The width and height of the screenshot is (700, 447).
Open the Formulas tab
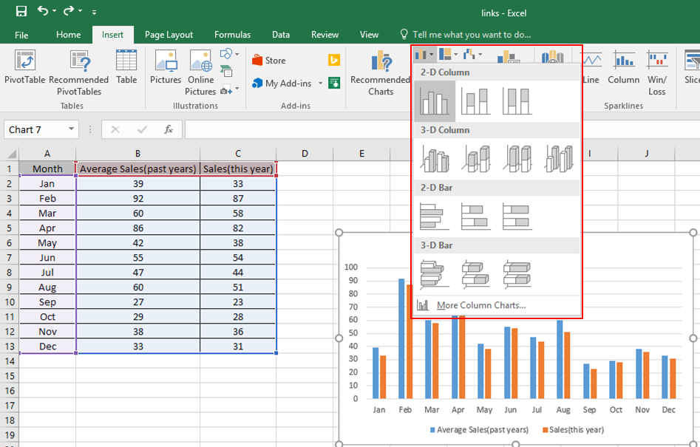click(232, 35)
